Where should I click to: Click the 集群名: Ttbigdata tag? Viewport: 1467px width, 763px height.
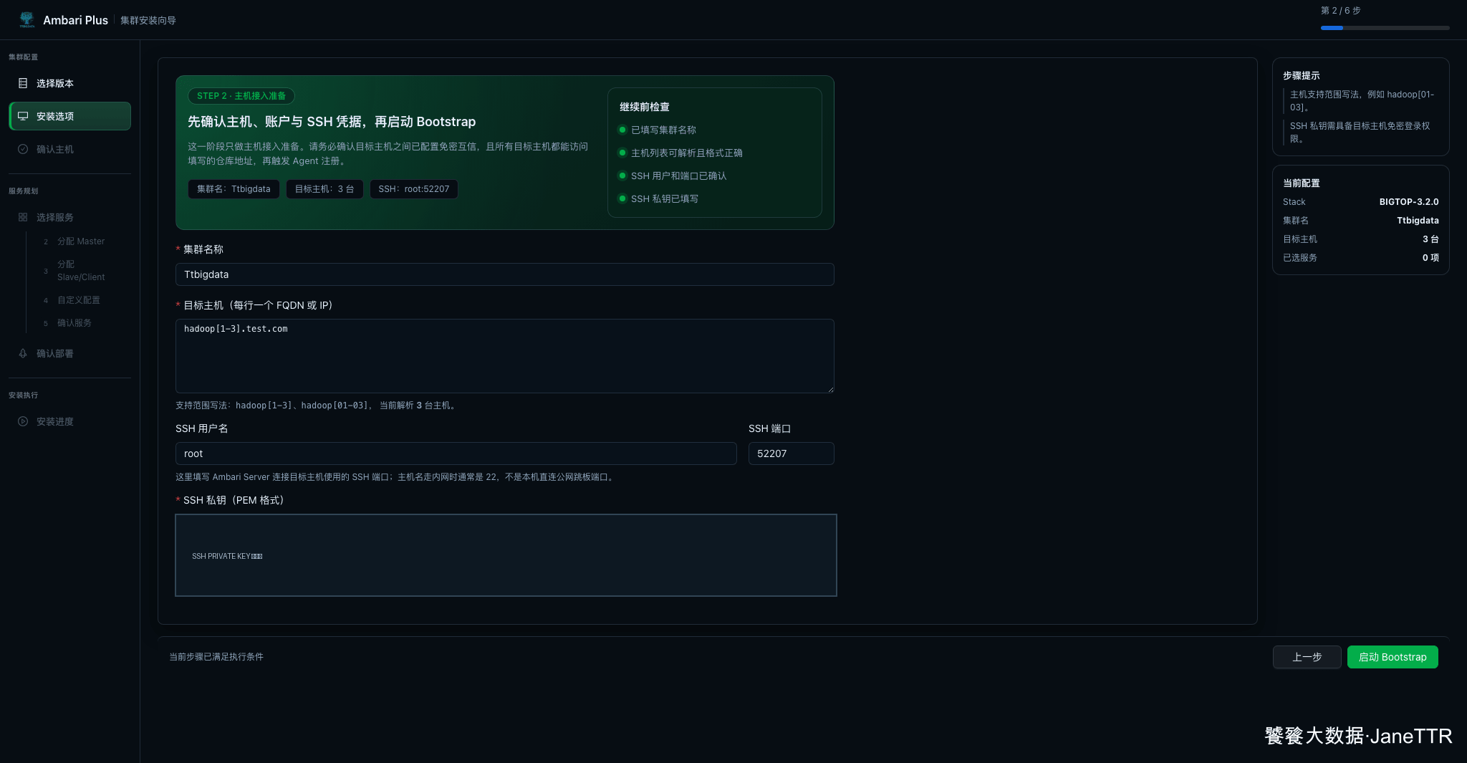point(234,189)
